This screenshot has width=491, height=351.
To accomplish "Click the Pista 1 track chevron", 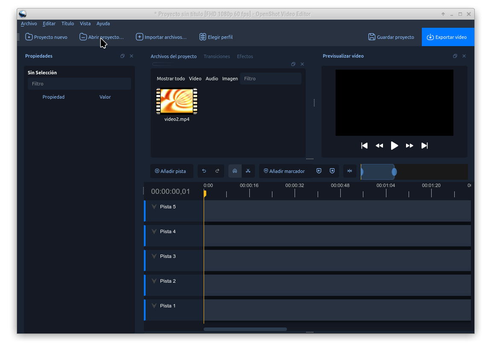I will click(154, 306).
